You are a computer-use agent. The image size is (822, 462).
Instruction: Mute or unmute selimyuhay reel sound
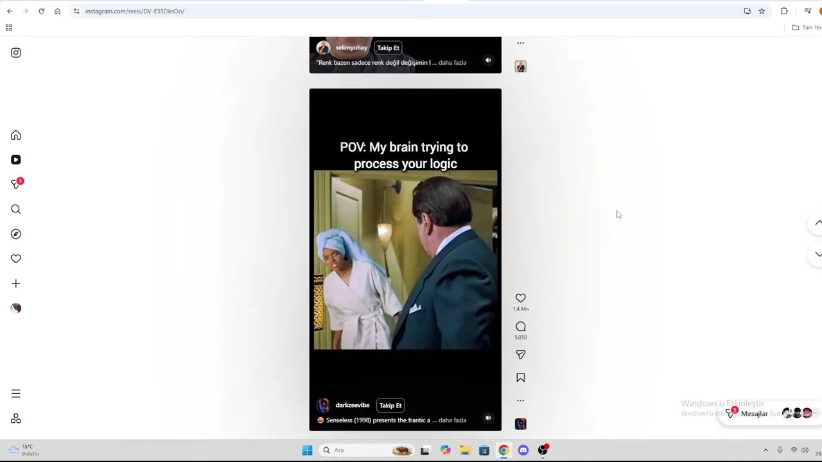pyautogui.click(x=488, y=61)
